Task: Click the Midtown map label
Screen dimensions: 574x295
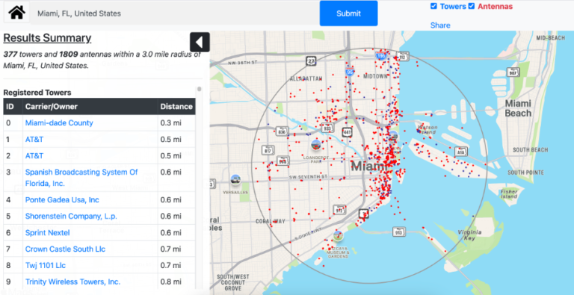Action: click(x=375, y=76)
